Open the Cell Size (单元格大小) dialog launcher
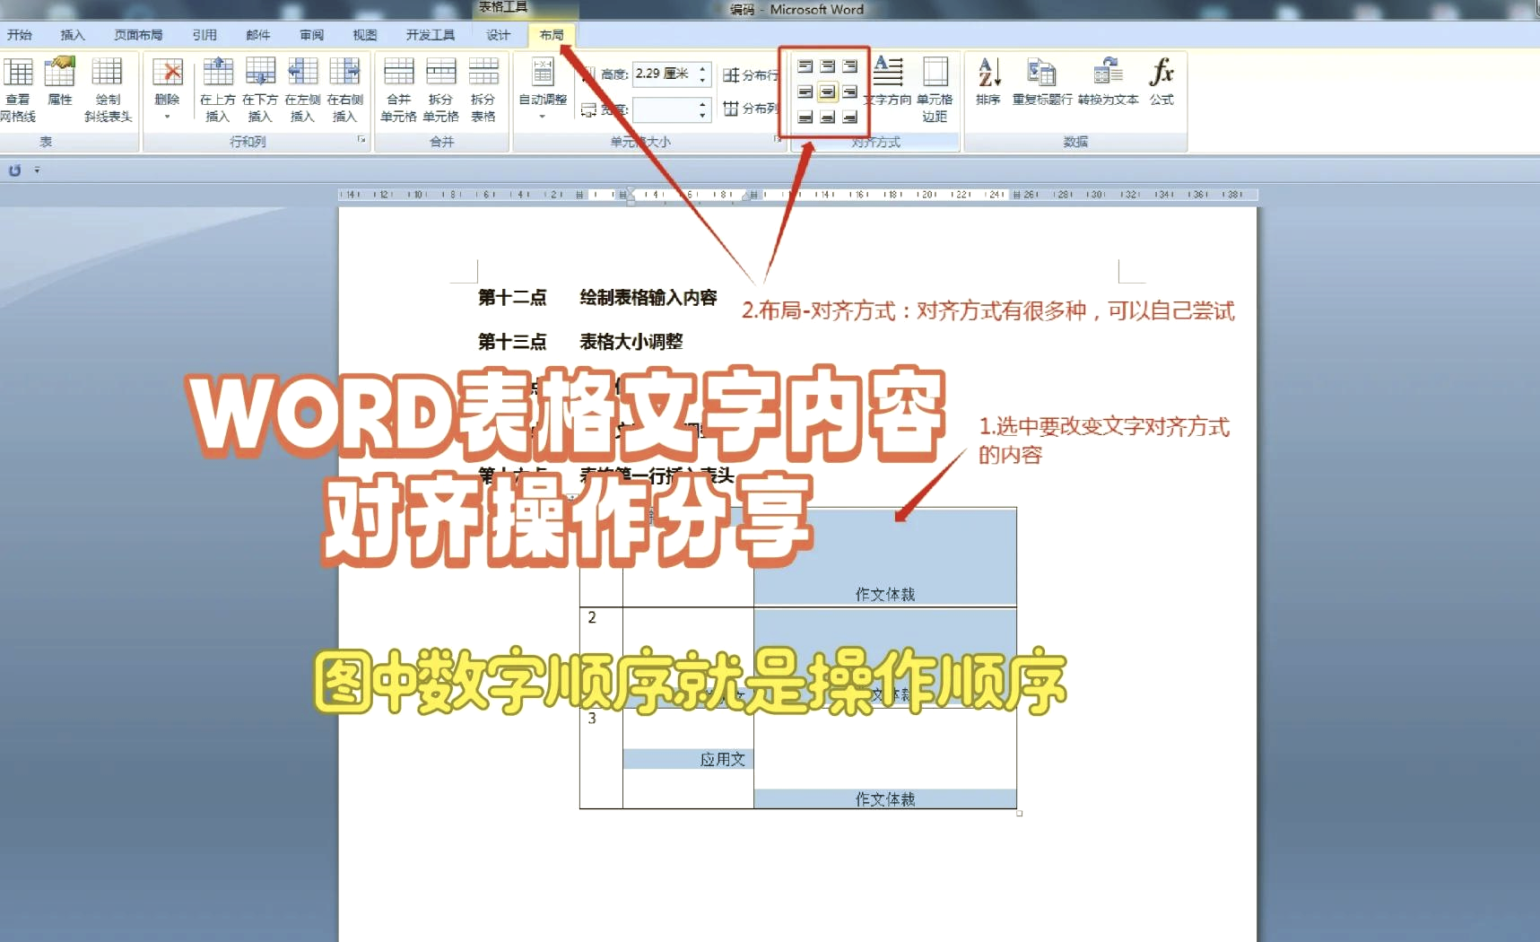Screen dimensions: 1540x942 tap(778, 140)
